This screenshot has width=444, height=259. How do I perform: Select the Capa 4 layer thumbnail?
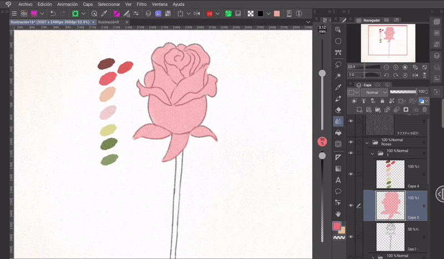390,174
